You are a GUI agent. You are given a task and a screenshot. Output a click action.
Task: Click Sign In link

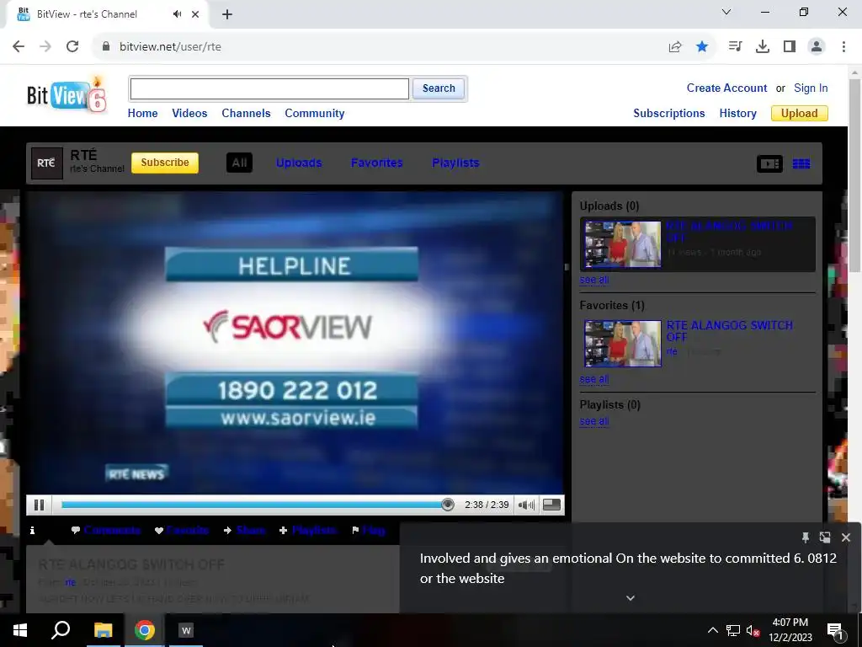(811, 88)
